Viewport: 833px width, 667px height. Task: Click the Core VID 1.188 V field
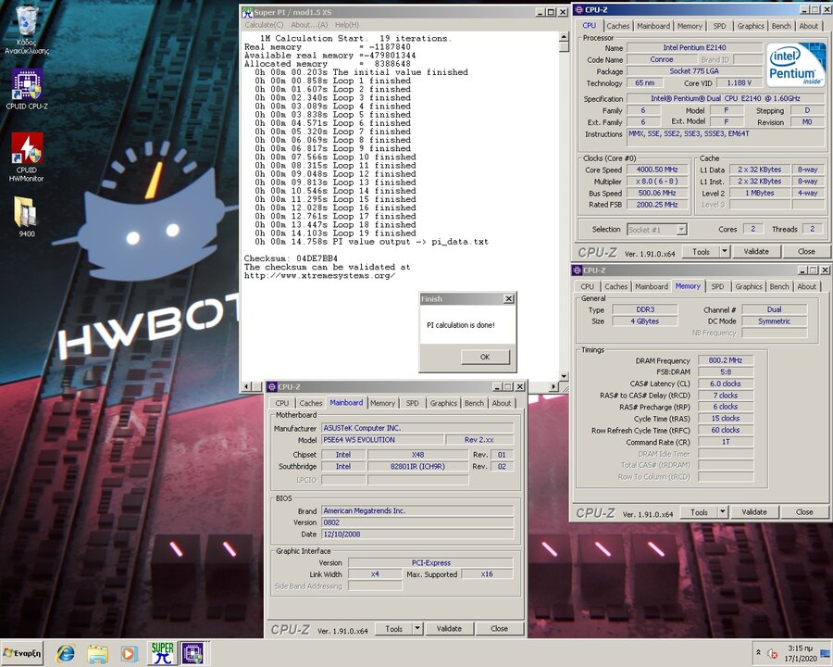[739, 83]
